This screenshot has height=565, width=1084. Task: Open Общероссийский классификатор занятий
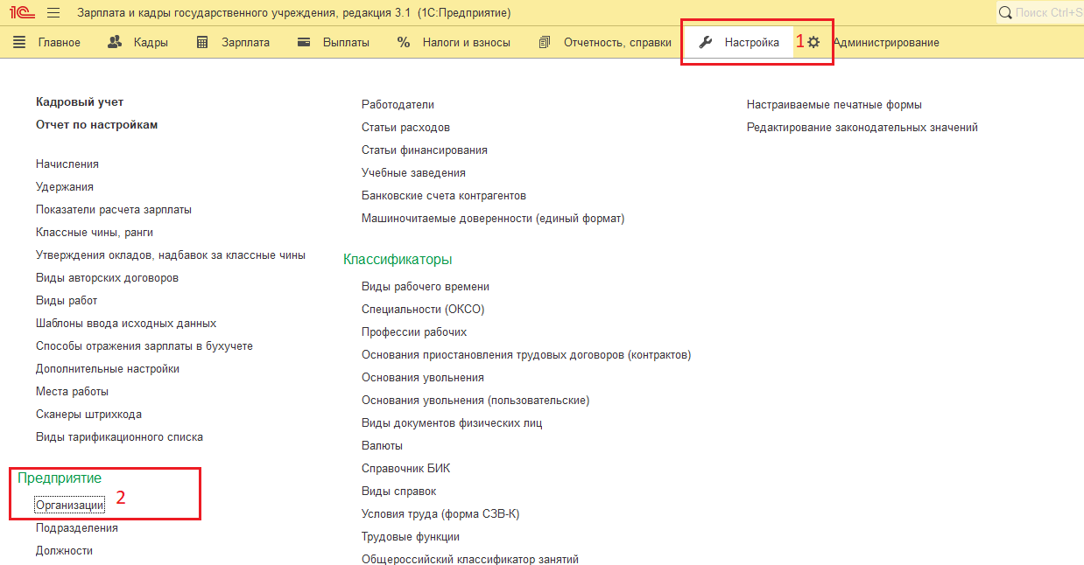pos(470,559)
